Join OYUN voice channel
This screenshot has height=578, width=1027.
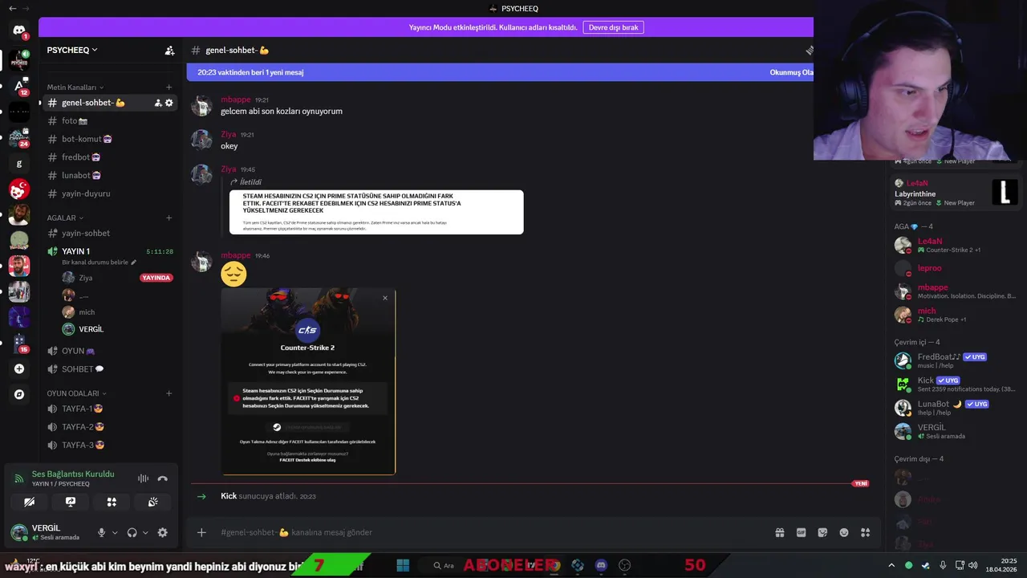(x=110, y=351)
